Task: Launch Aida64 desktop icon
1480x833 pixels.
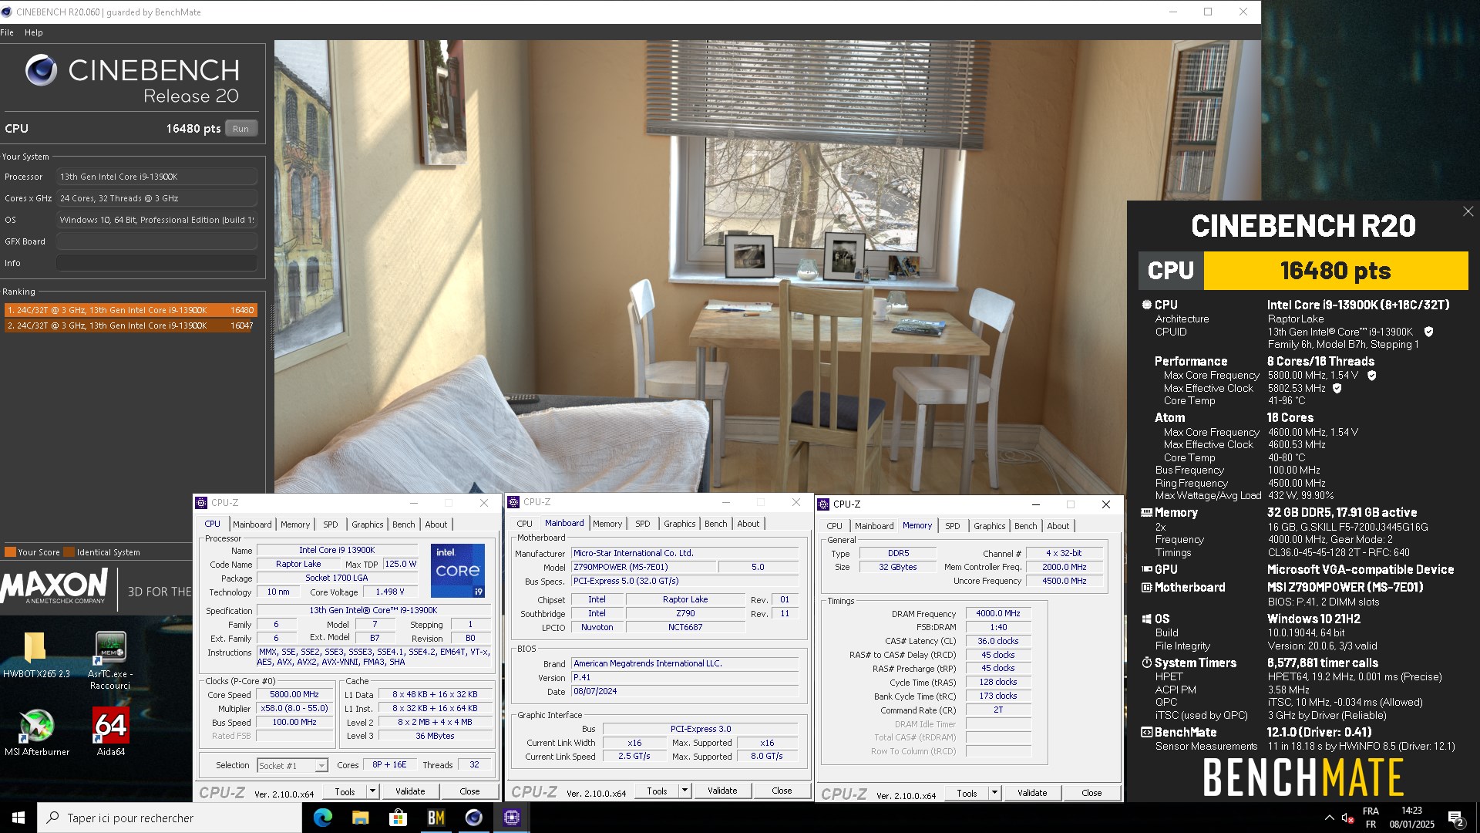Action: 110,732
